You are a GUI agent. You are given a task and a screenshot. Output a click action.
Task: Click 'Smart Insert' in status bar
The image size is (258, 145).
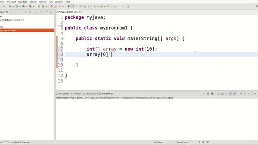point(183,142)
